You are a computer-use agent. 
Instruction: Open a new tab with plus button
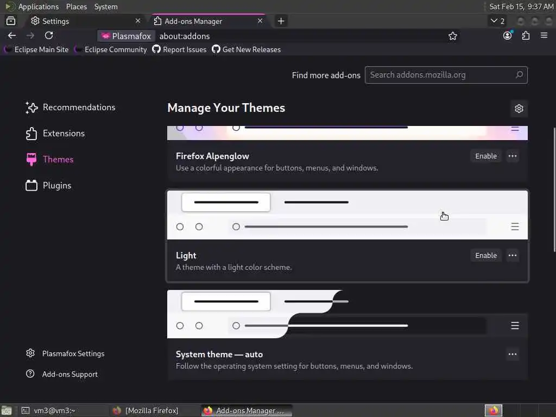pyautogui.click(x=281, y=21)
